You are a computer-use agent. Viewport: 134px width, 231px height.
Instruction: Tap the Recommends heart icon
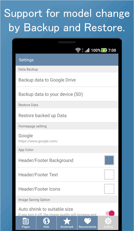coord(88,221)
